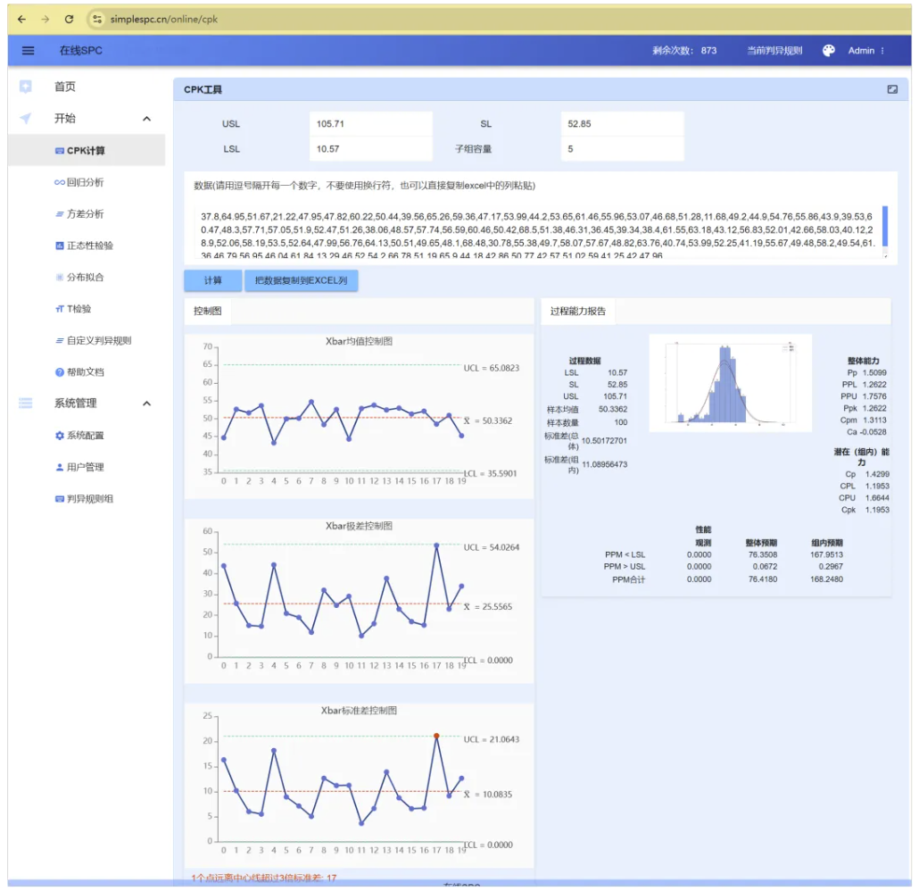The height and width of the screenshot is (891, 919).
Task: Click the 当前判异规则 header link
Action: (x=774, y=51)
